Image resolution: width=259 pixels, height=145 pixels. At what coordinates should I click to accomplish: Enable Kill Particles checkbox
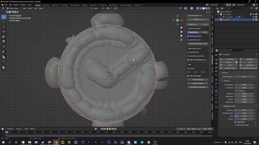(x=236, y=91)
